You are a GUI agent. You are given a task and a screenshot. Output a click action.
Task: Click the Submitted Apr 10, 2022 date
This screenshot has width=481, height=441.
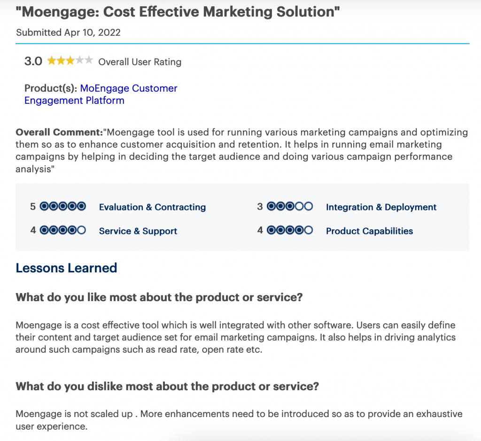[x=68, y=32]
